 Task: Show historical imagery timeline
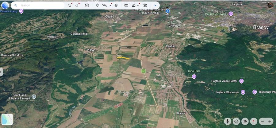coord(87,6)
